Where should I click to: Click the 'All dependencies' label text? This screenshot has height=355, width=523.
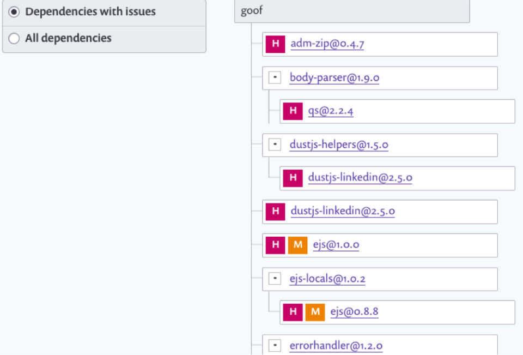pyautogui.click(x=69, y=38)
